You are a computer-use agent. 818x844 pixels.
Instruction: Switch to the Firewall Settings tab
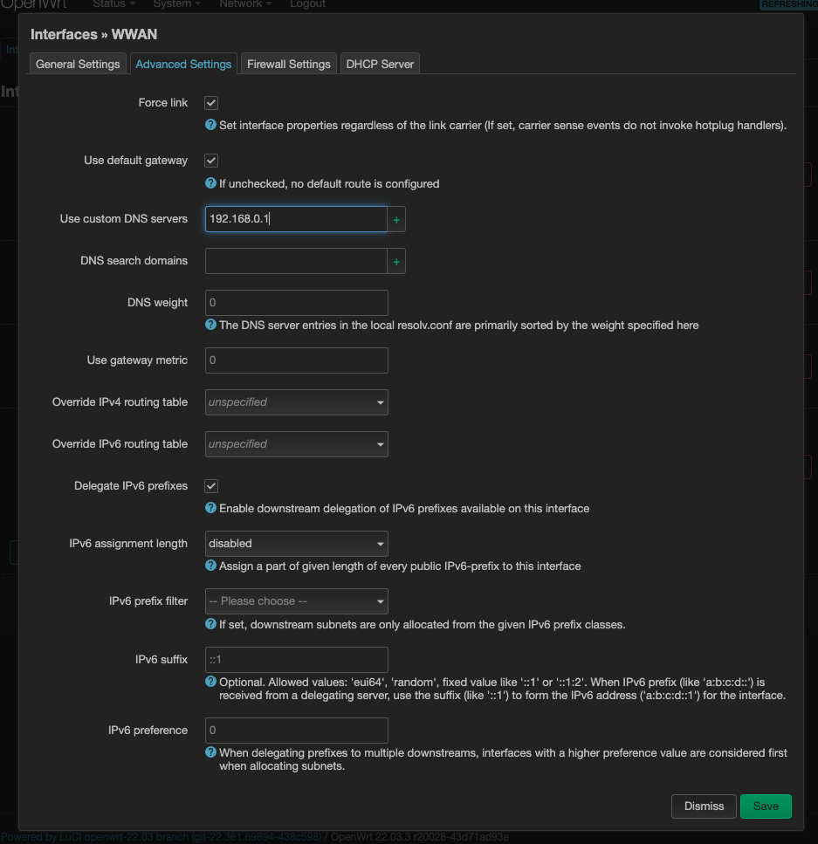[288, 63]
